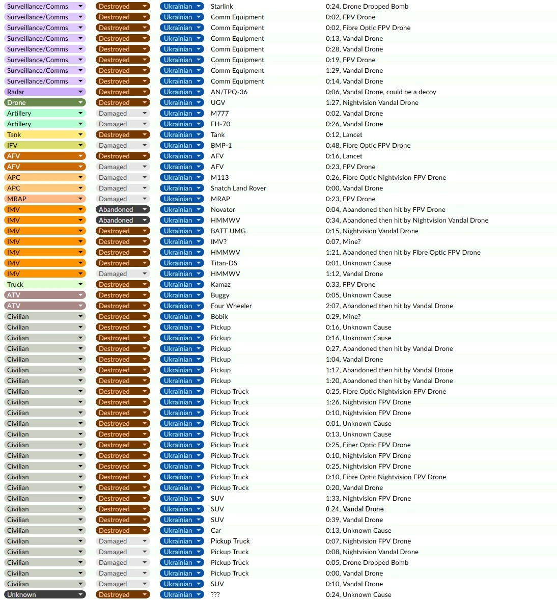
Task: Select '0:25, Fiber Optic FPV Drone' cell
Action: [368, 445]
